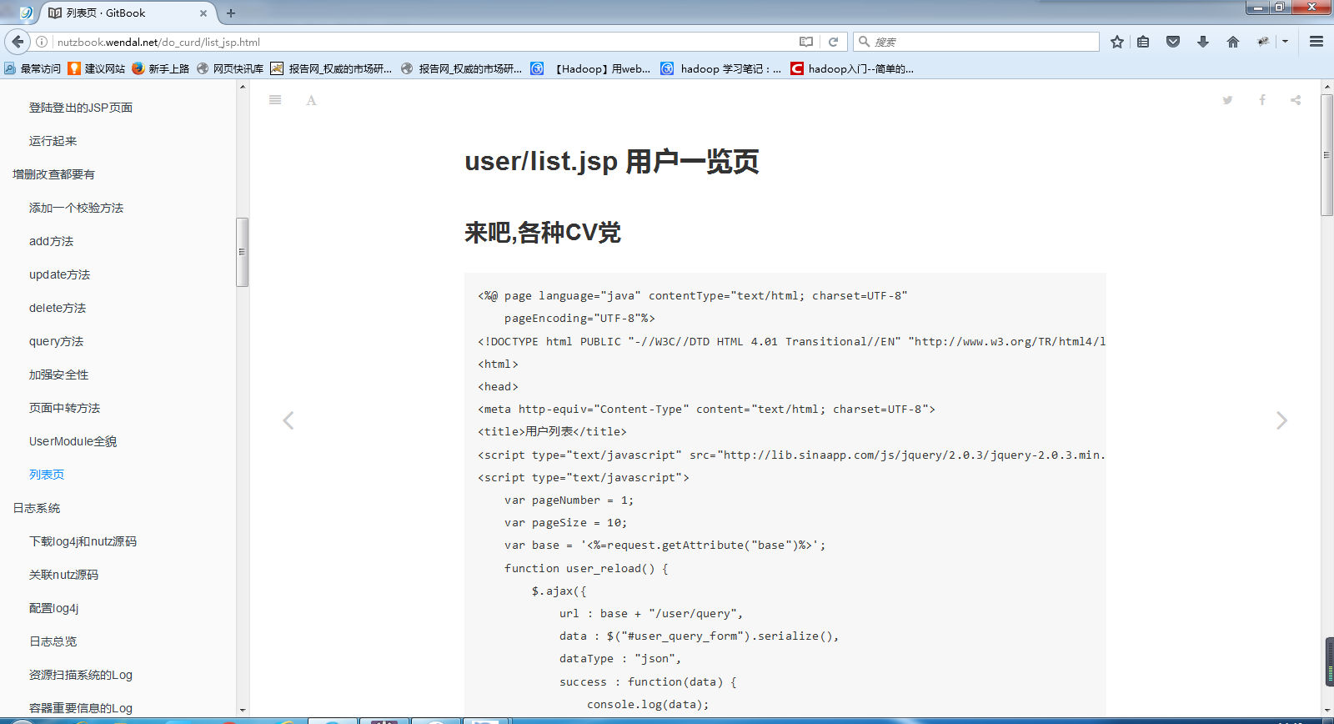The image size is (1334, 724).
Task: Open hadoop 学习笔记 bookmark
Action: click(x=721, y=68)
